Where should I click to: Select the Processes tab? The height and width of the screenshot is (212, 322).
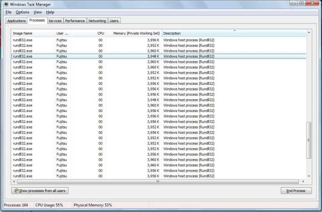pos(37,20)
